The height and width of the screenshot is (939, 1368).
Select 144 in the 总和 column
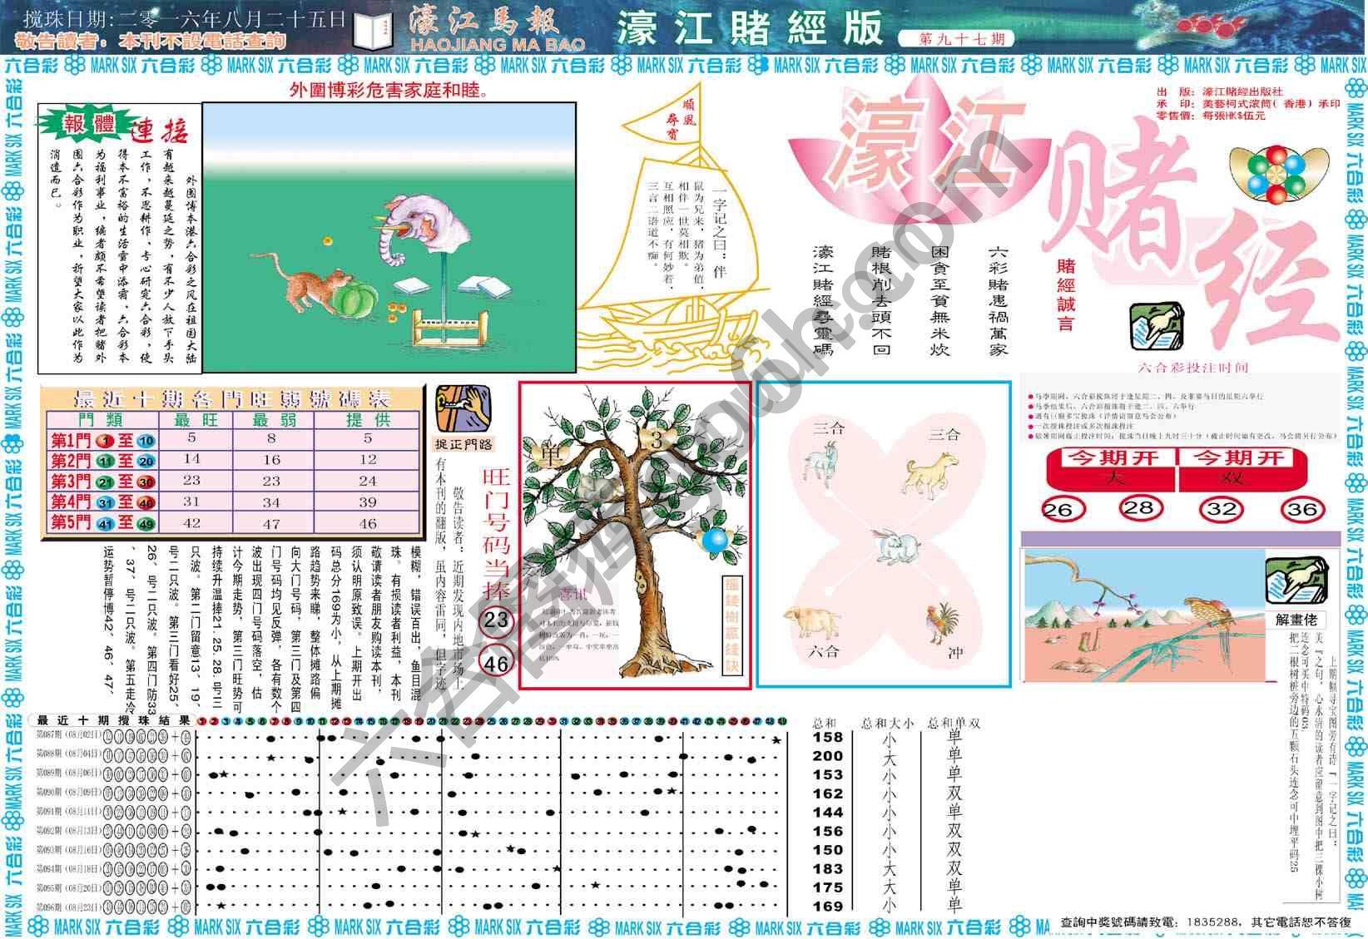(827, 812)
